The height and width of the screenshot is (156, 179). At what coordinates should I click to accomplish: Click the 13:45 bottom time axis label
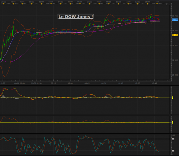pos(154,83)
